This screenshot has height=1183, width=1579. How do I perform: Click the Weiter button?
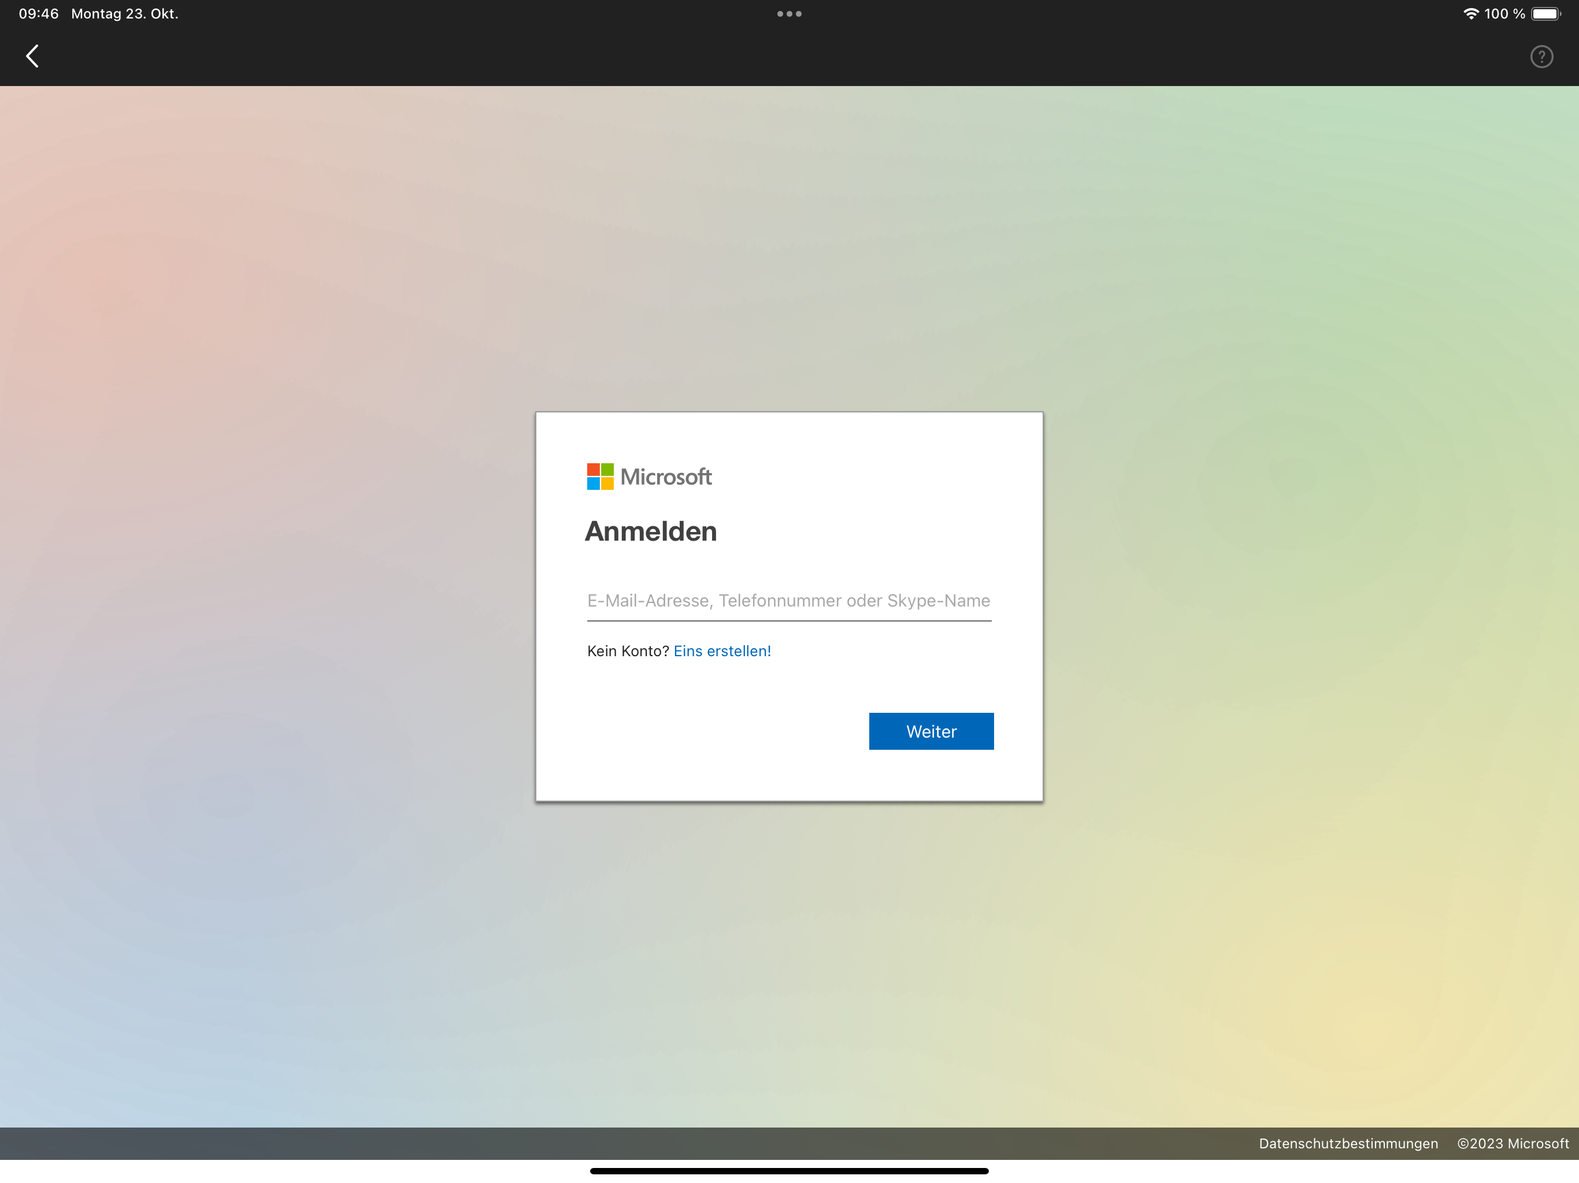click(x=931, y=731)
